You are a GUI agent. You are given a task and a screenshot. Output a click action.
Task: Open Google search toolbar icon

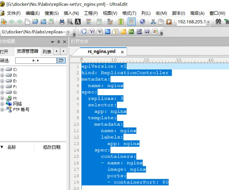pyautogui.click(x=84, y=31)
